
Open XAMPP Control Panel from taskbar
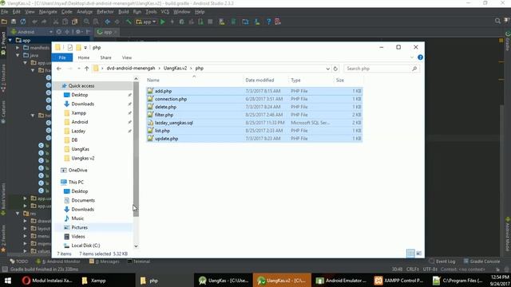point(399,281)
